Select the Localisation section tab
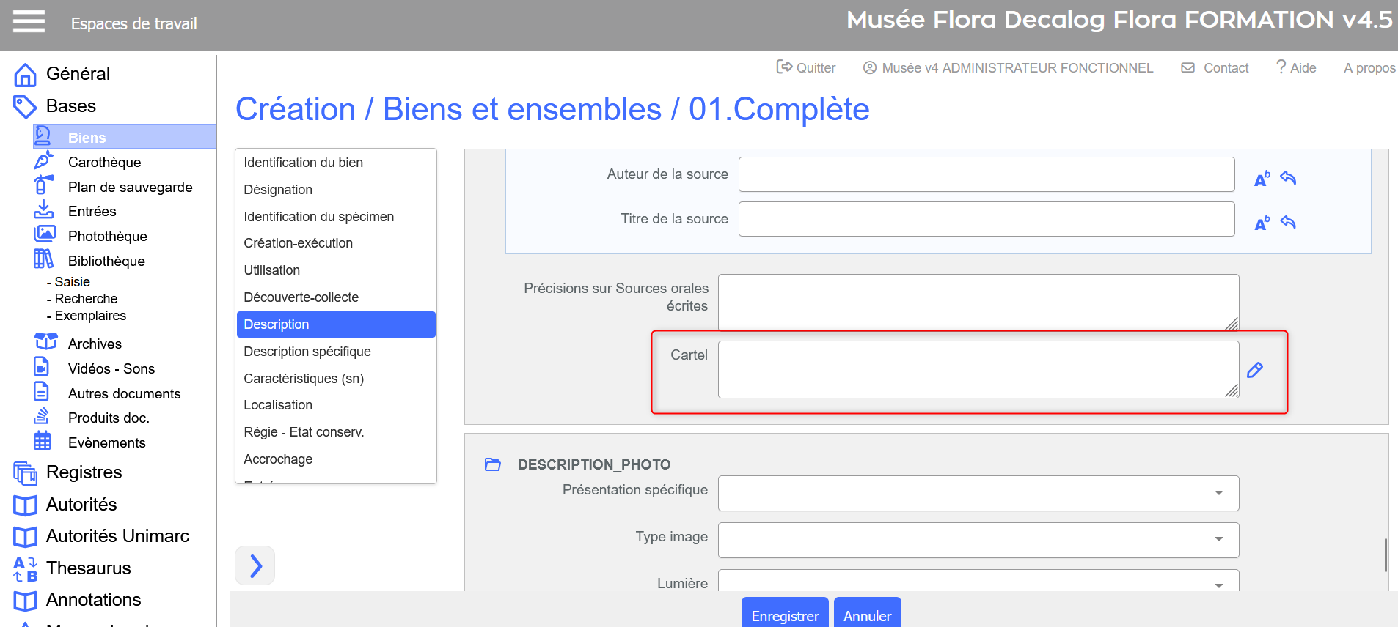Image resolution: width=1398 pixels, height=627 pixels. click(278, 405)
